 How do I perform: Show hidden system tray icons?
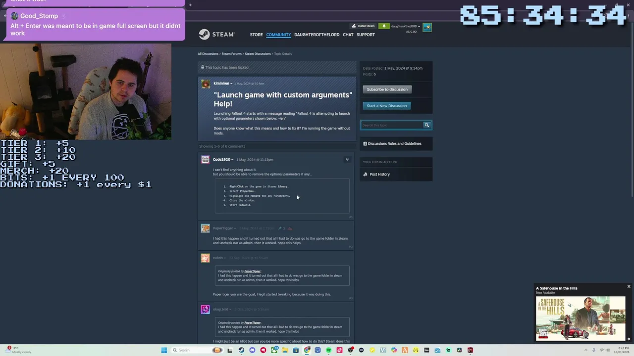coord(585,350)
